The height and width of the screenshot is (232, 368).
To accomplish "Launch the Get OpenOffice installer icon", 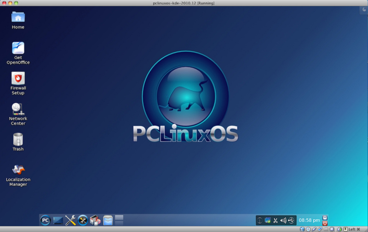I will tap(18, 53).
